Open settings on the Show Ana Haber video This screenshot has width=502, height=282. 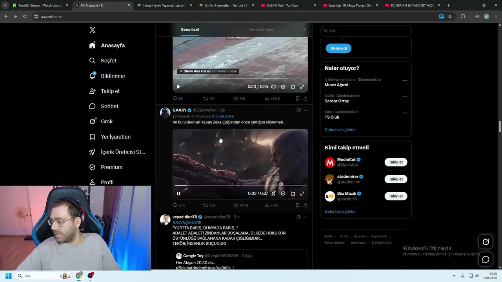click(283, 87)
